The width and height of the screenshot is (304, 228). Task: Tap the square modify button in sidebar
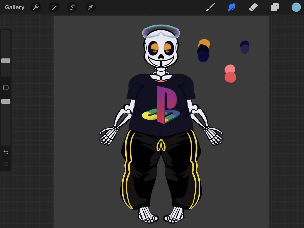coord(6,88)
